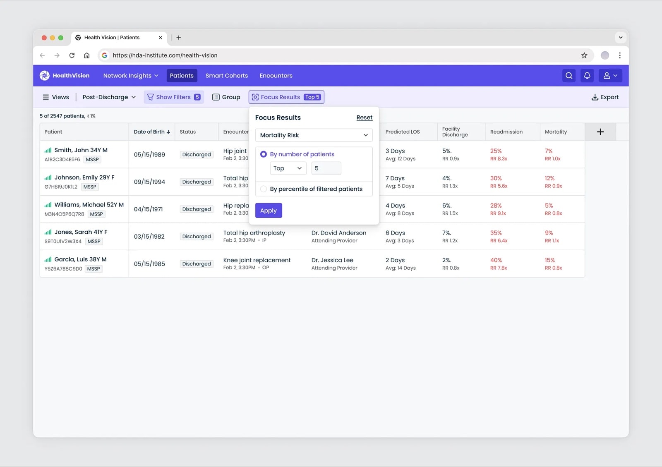662x467 pixels.
Task: Switch to the Smart Cohorts tab
Action: [x=227, y=76]
